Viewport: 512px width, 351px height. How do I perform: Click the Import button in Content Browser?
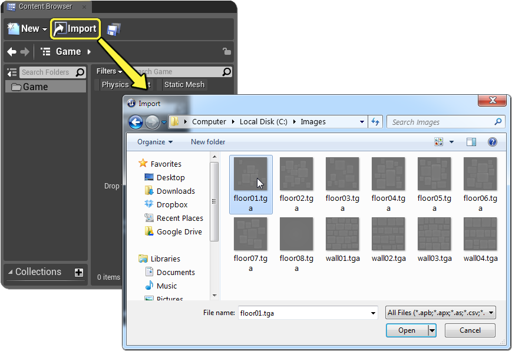75,29
